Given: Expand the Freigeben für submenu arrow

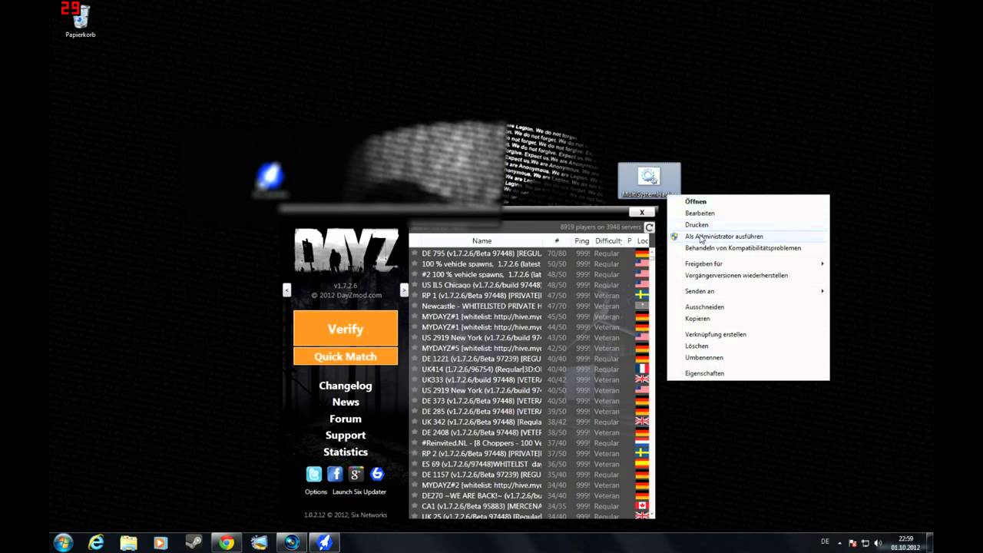Looking at the screenshot, I should click(x=822, y=264).
